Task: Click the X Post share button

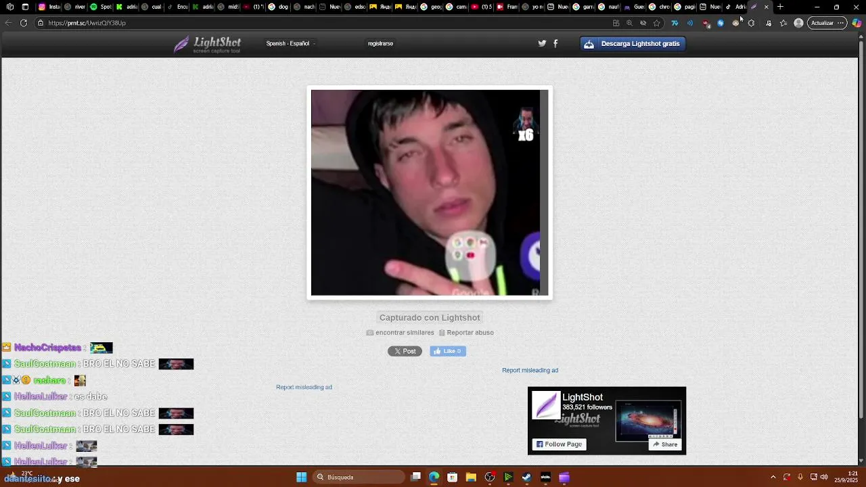Action: [405, 351]
